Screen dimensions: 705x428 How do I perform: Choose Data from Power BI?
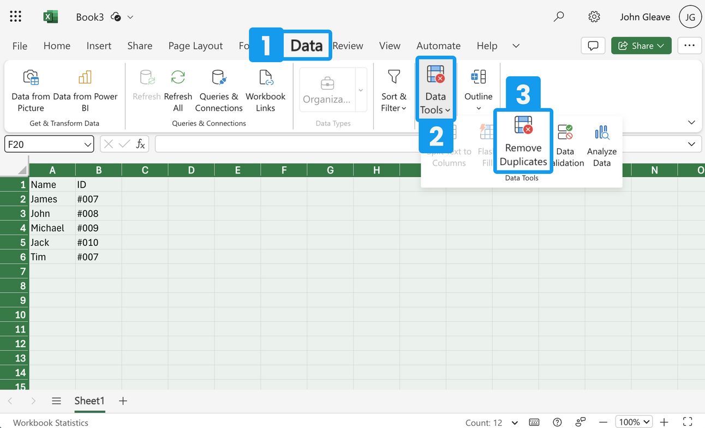pyautogui.click(x=85, y=91)
